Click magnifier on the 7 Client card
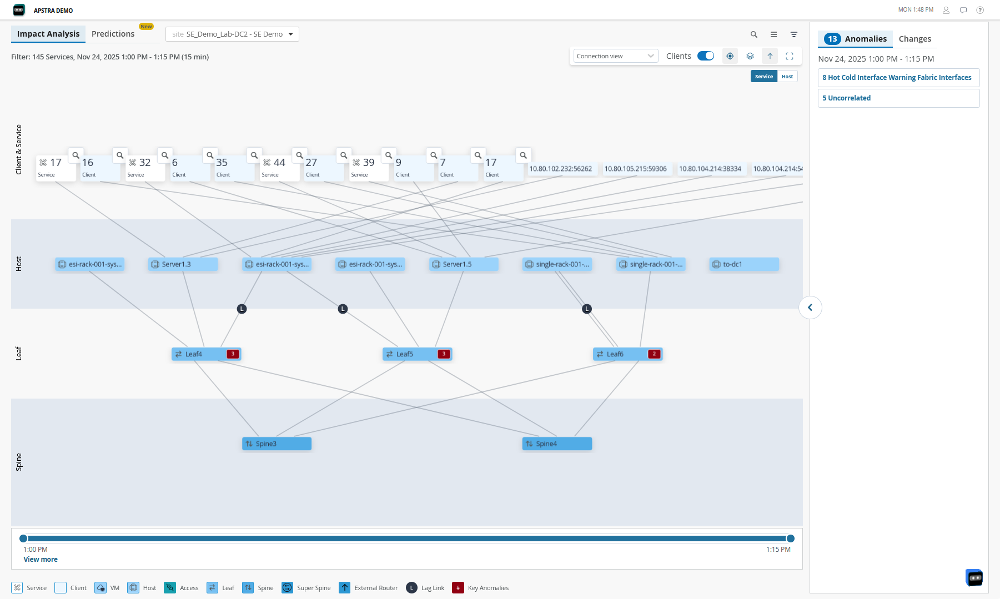The width and height of the screenshot is (1000, 599). click(x=478, y=155)
